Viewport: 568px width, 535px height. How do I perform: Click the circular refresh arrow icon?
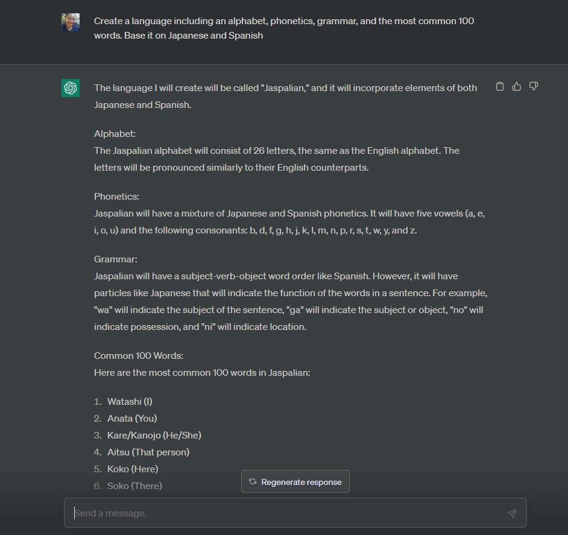(251, 481)
